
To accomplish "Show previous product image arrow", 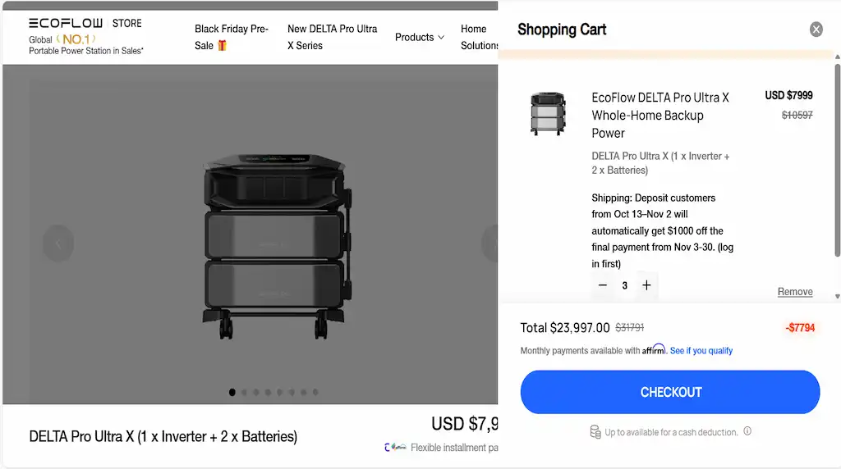I will (58, 244).
